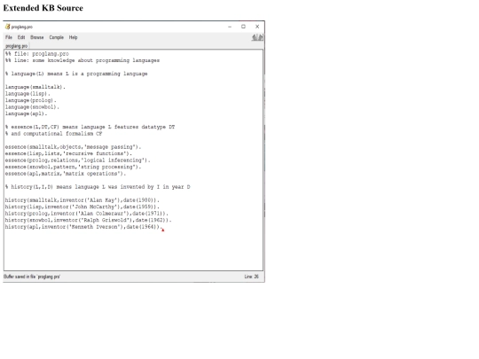Click the line 'language(prolog).'
This screenshot has height=359, width=479.
(30, 100)
